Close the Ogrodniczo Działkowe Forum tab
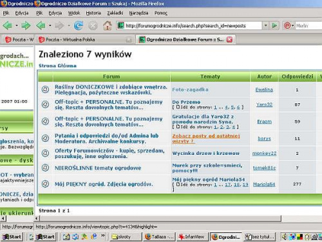This screenshot has width=322, height=242. (229, 39)
